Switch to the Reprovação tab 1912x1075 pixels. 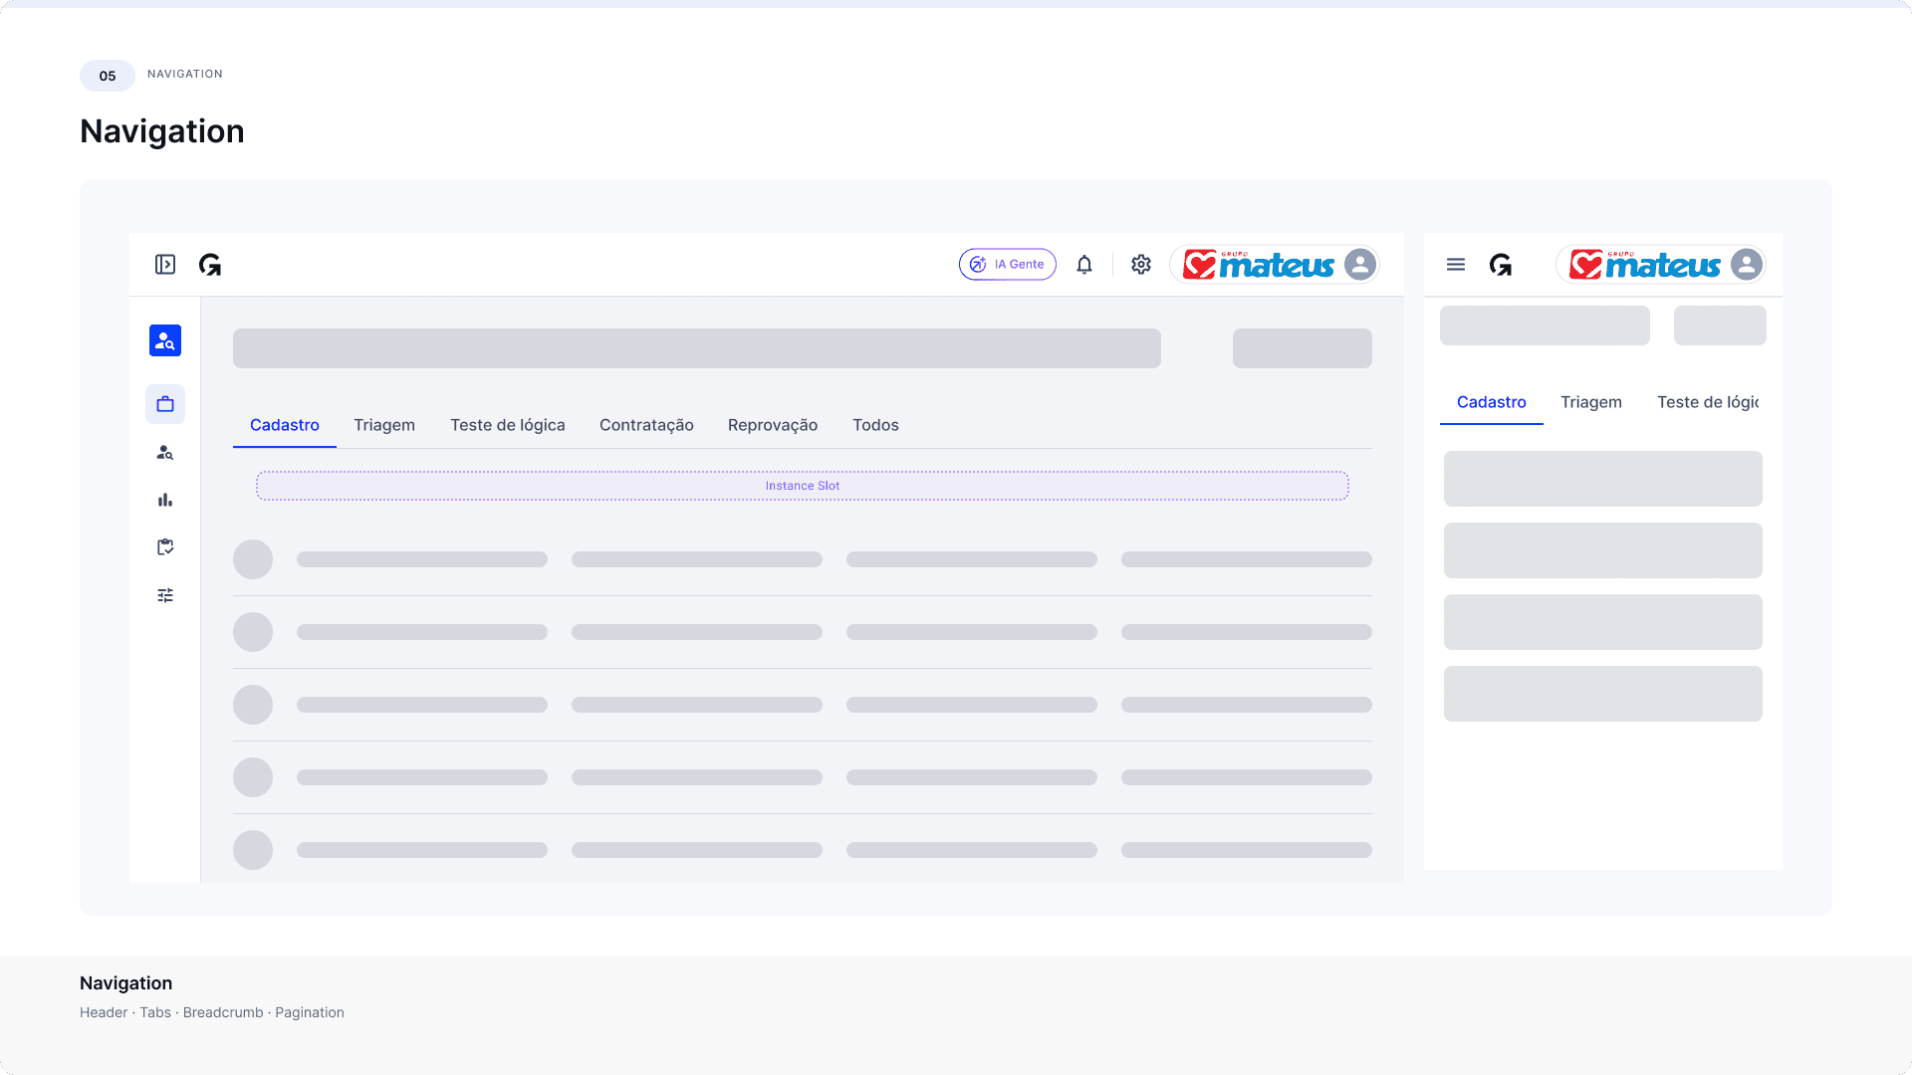[x=773, y=425]
